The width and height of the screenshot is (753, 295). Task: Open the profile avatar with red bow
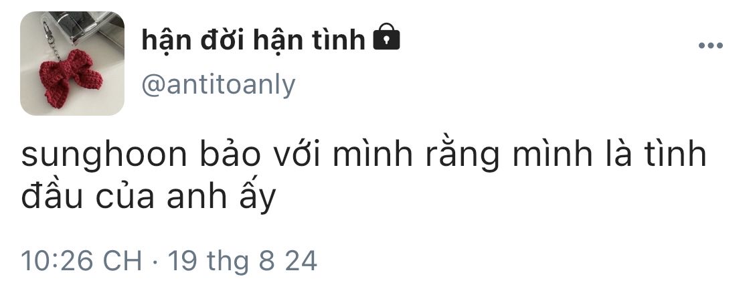tap(72, 64)
